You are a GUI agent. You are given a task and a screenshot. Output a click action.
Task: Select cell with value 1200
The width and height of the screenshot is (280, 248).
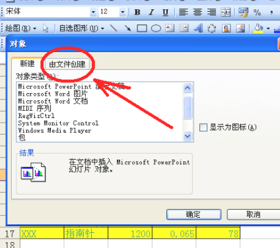tap(130, 233)
